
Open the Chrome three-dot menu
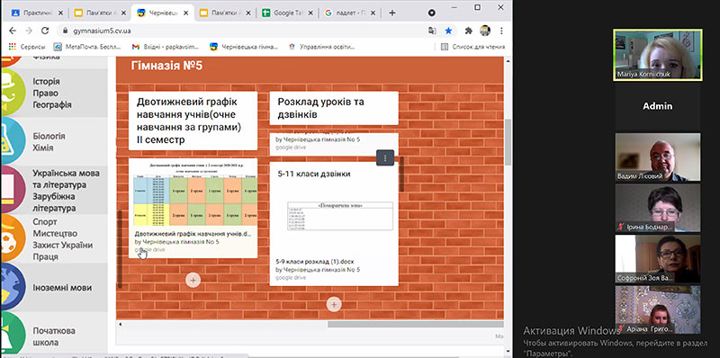(501, 31)
